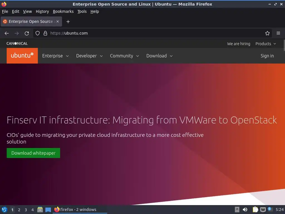Expand the Developer navigation dropdown
285x214 pixels.
(x=89, y=56)
